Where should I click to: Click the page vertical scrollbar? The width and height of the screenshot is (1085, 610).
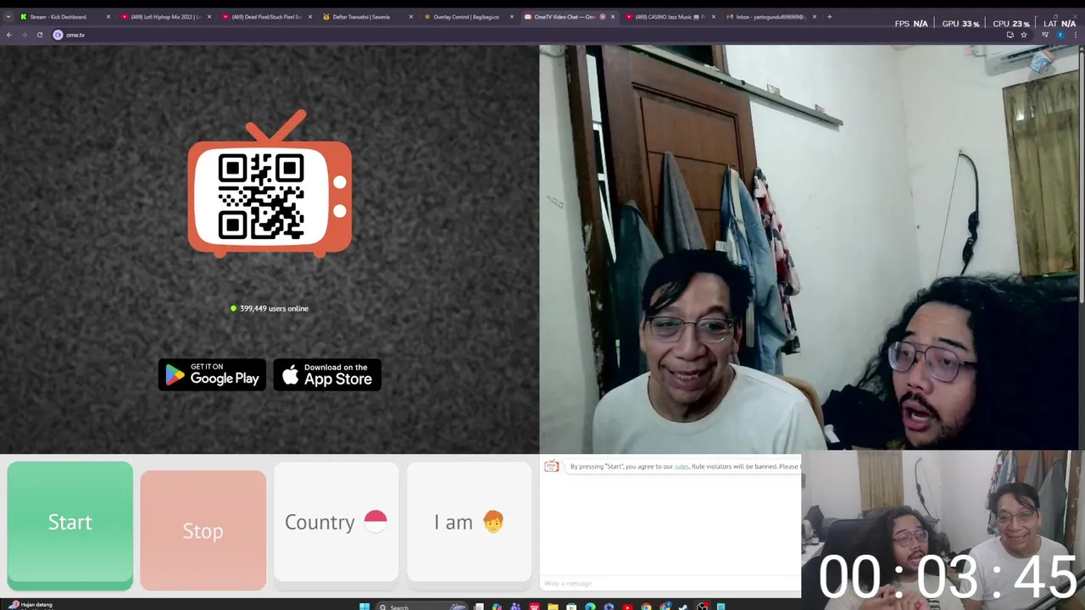click(x=1082, y=178)
